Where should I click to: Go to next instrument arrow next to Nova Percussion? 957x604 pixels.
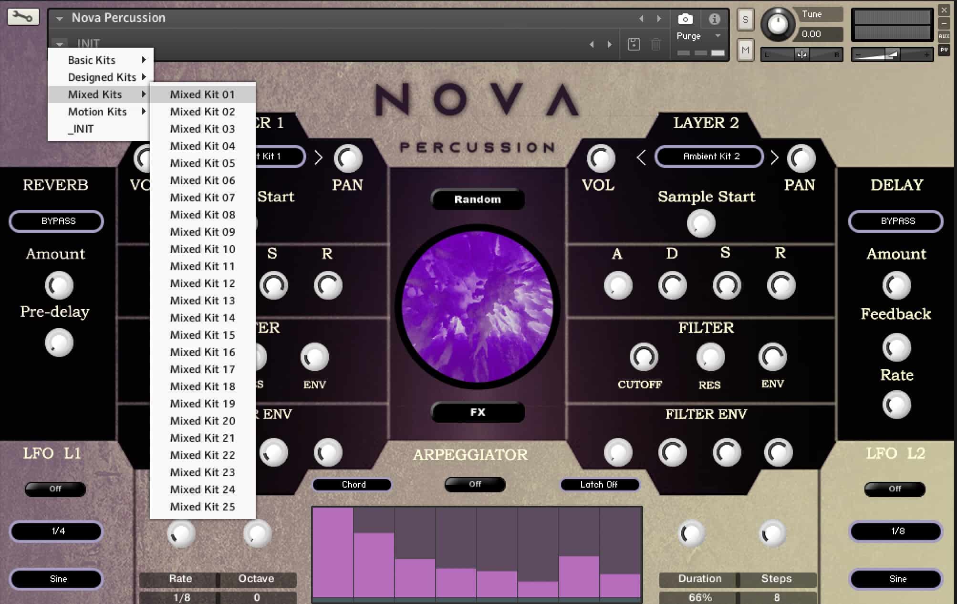coord(659,19)
